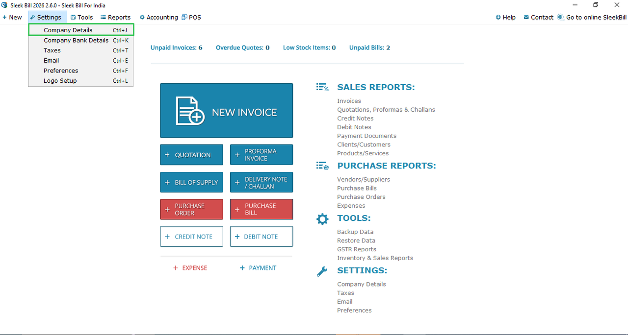Check the Low Stock Items: 0 link
This screenshot has height=335, width=628.
(x=310, y=48)
